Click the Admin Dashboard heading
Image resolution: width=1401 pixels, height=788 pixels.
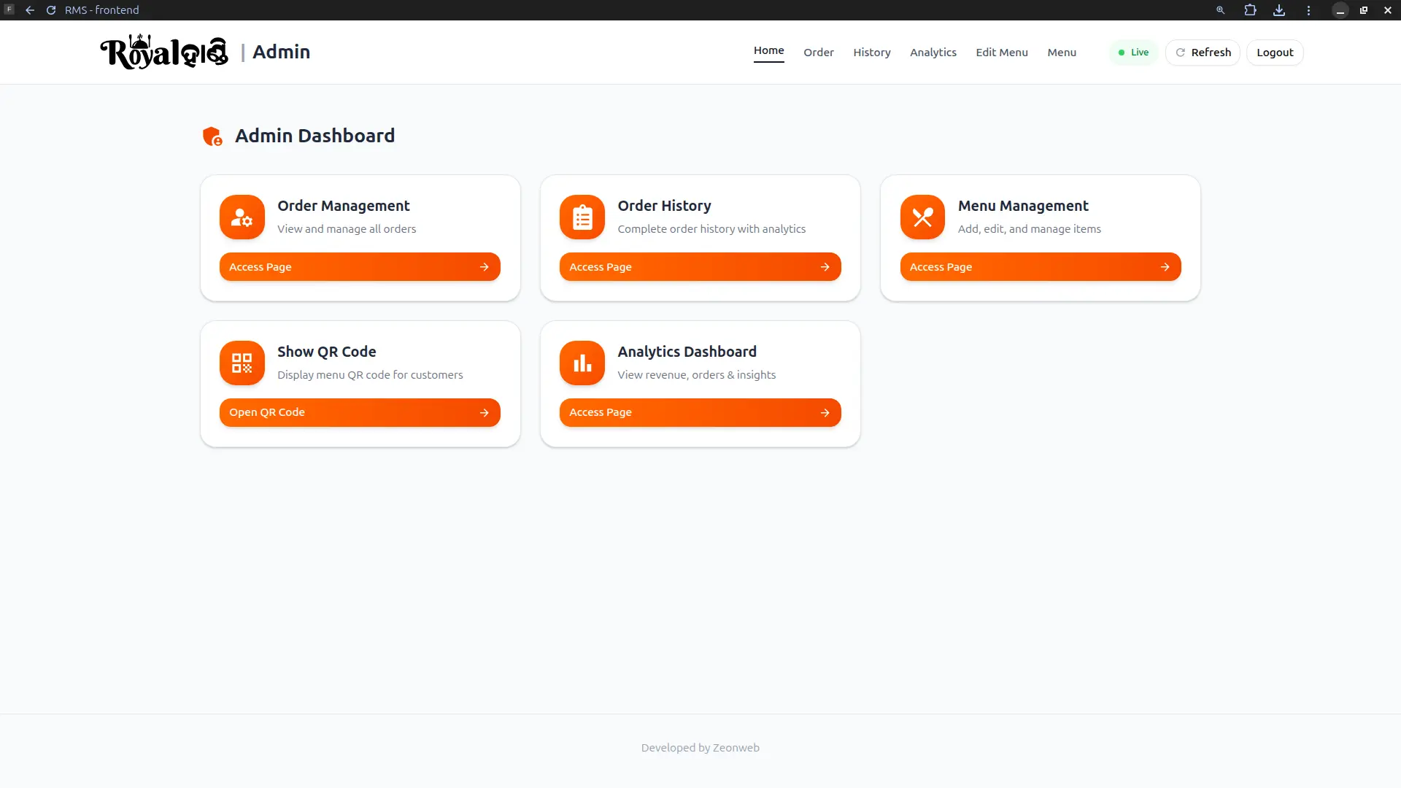tap(314, 136)
